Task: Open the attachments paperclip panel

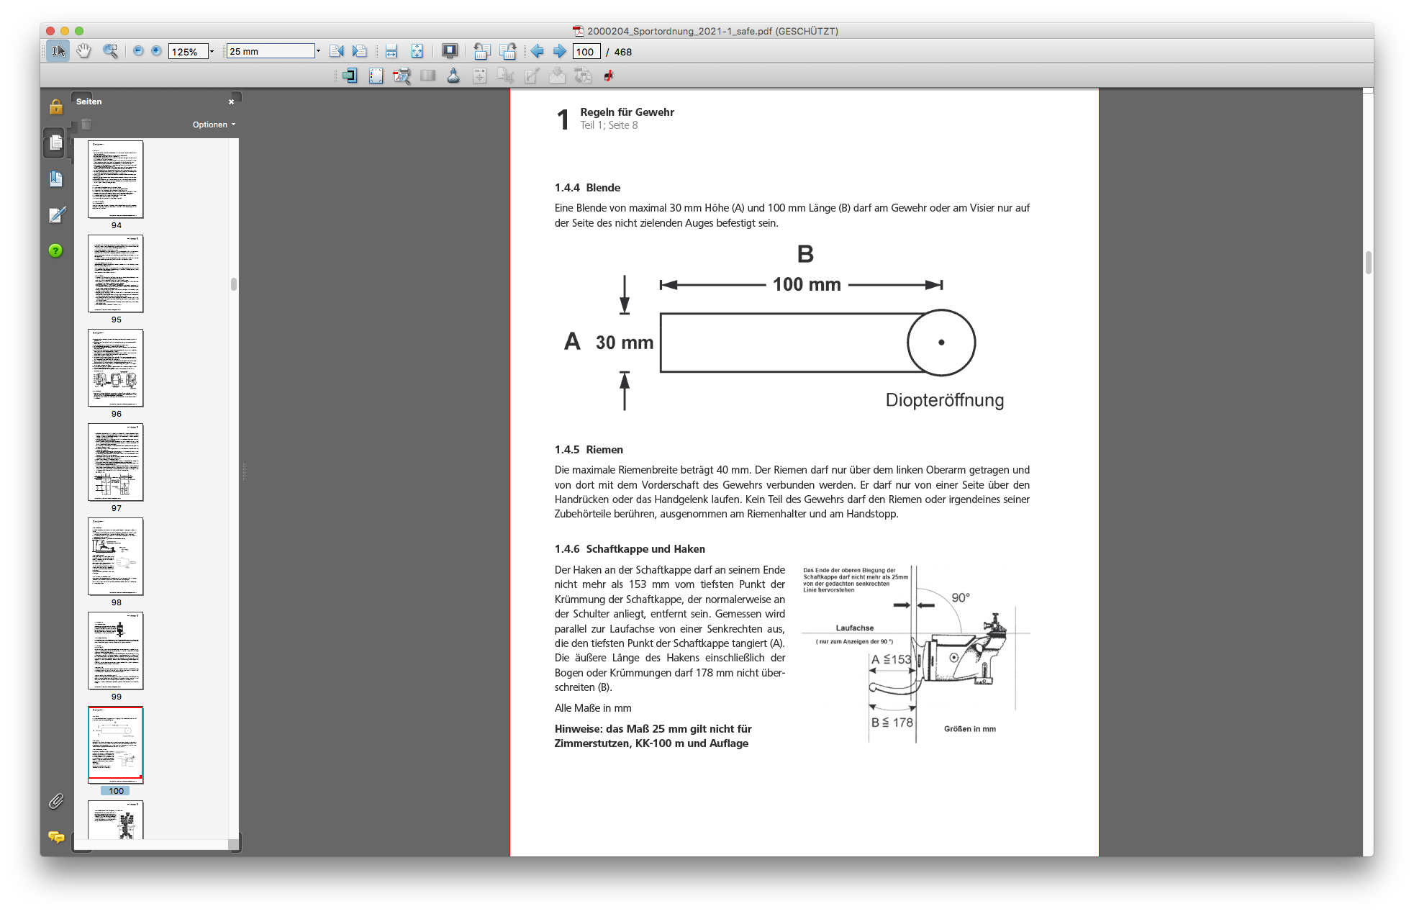Action: tap(56, 801)
